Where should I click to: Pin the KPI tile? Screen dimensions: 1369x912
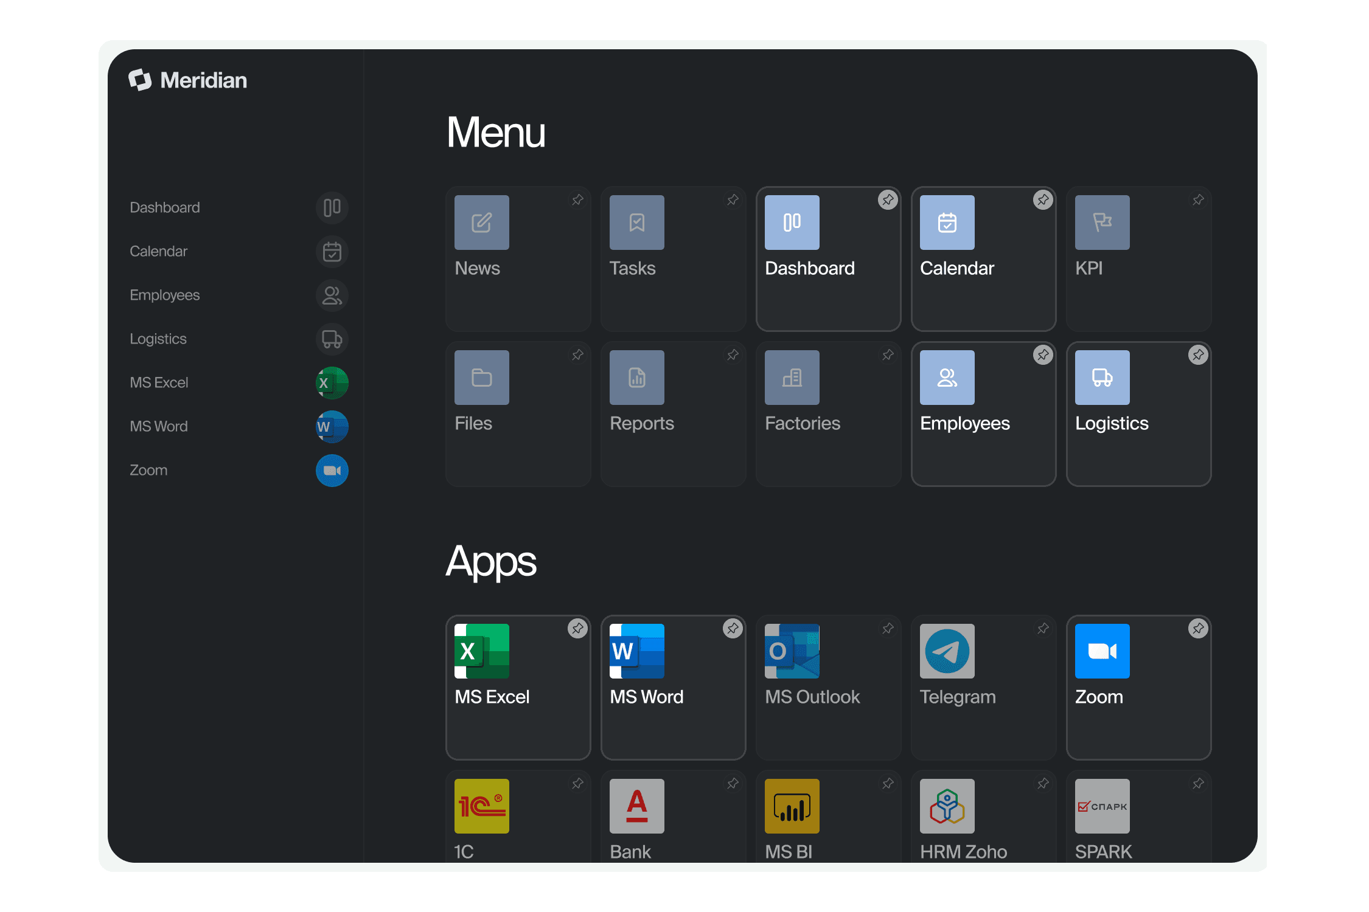tap(1198, 199)
